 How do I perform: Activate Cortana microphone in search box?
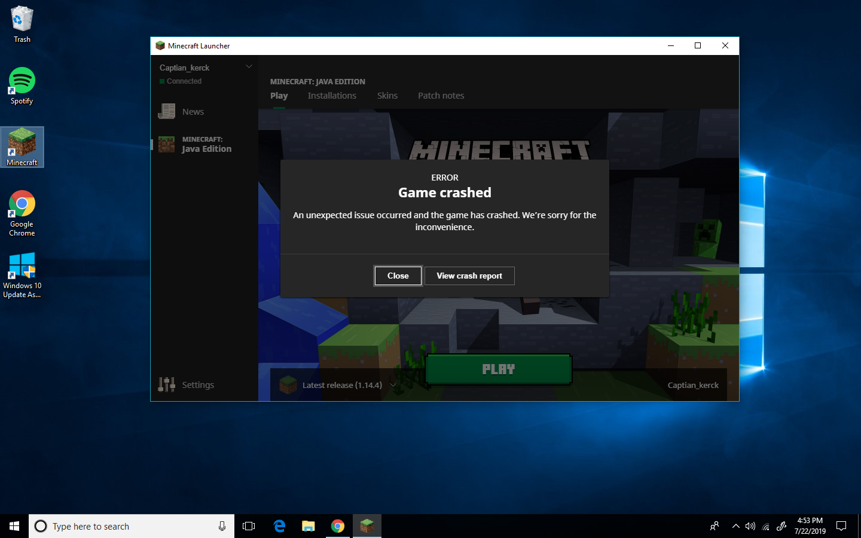(222, 526)
